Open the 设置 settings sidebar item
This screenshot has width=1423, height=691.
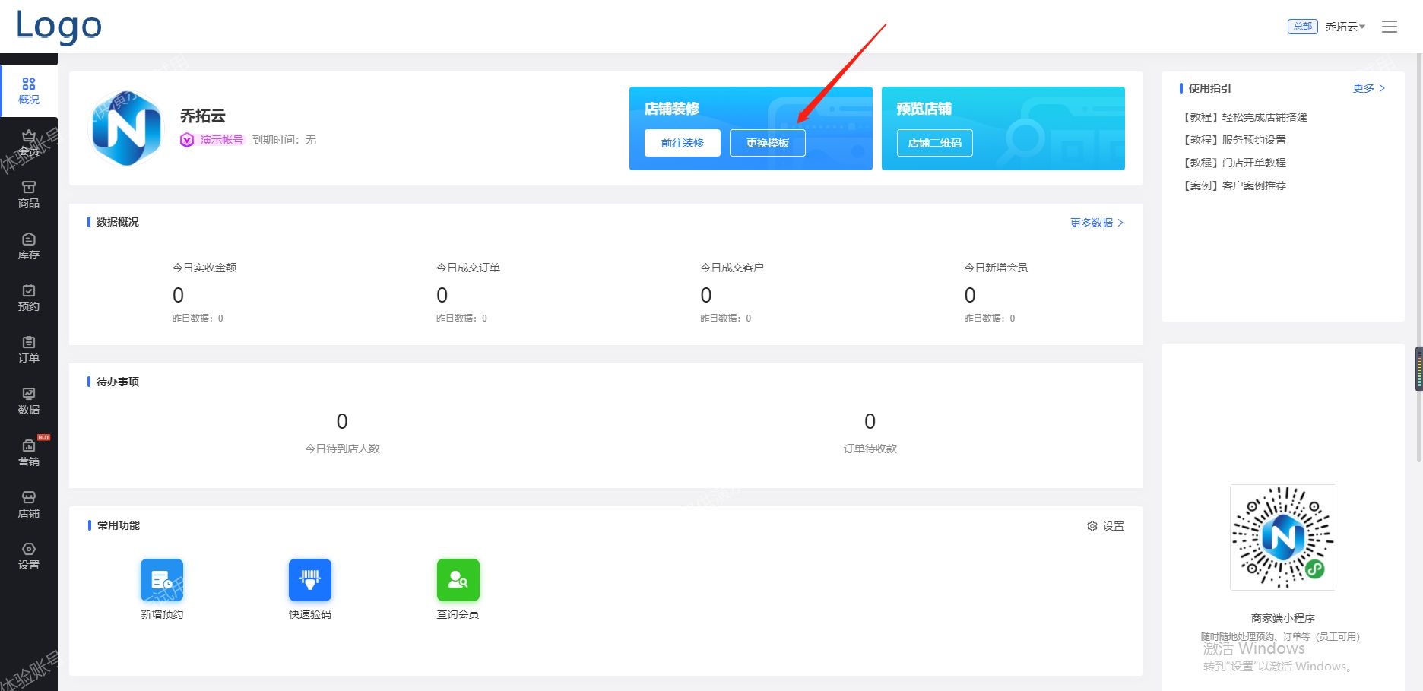29,556
